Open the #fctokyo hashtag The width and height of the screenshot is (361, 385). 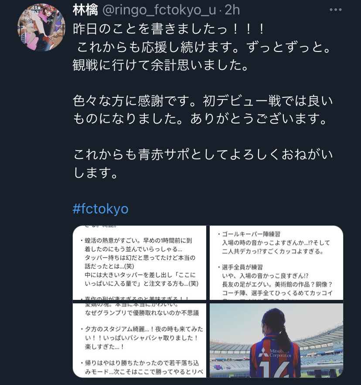(x=101, y=209)
